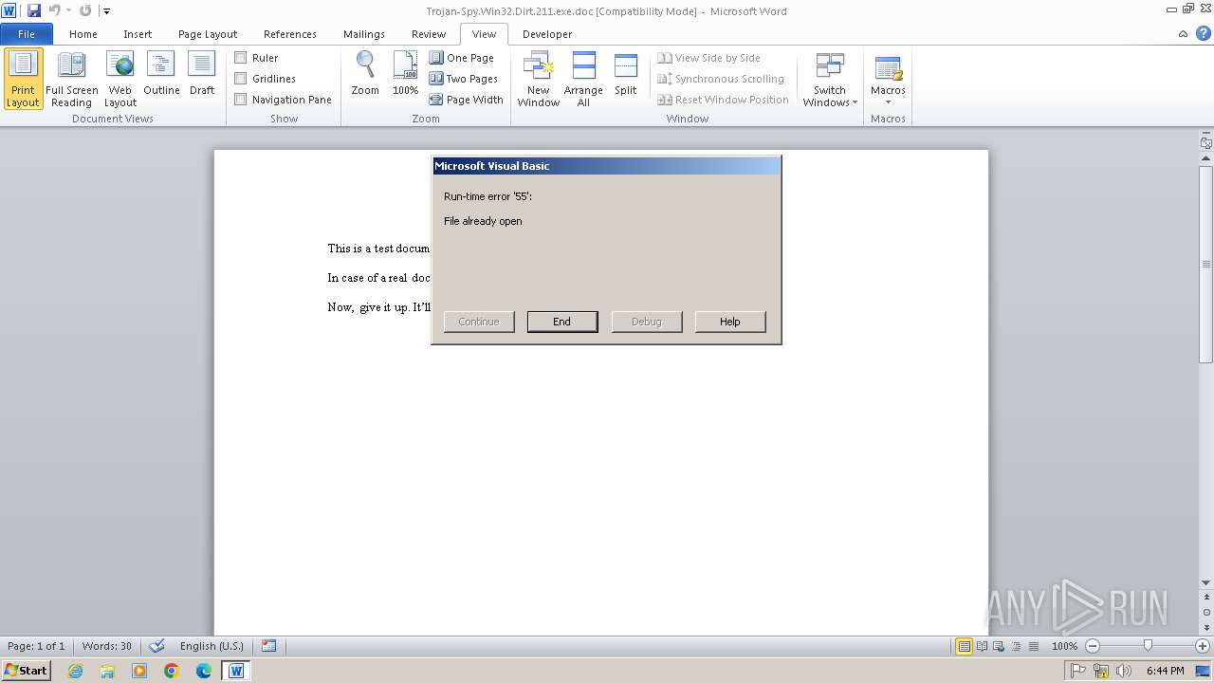1214x683 pixels.
Task: Click the Undo icon in Quick Access
Action: (x=54, y=10)
